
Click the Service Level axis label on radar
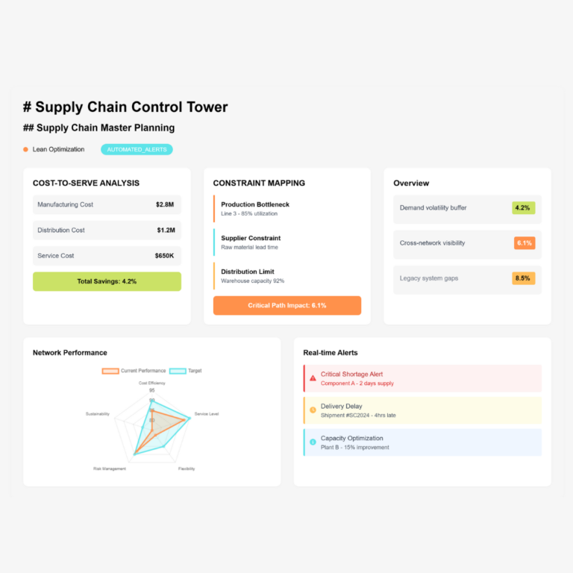click(207, 413)
